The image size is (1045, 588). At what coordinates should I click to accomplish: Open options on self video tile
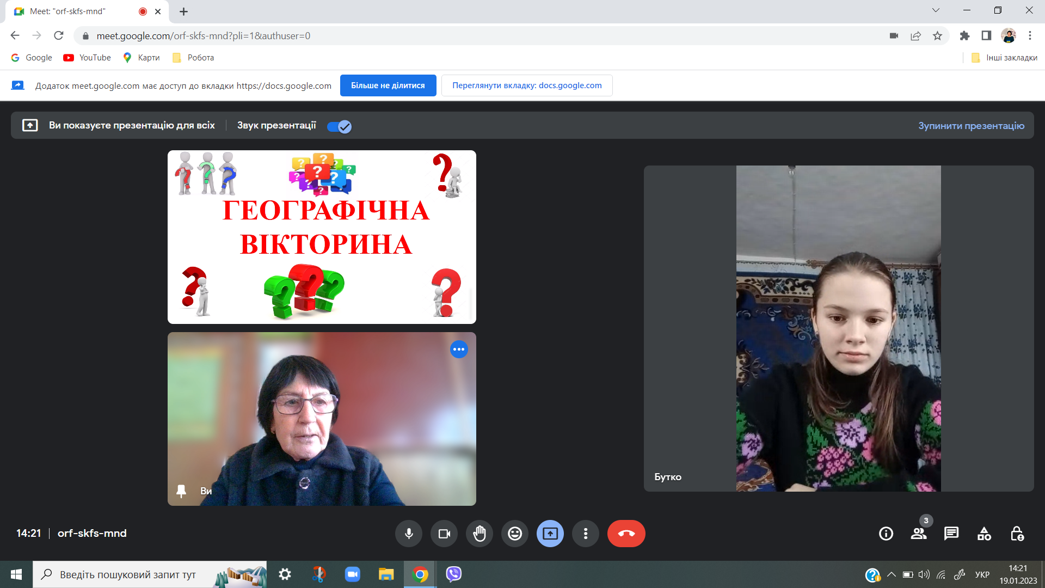point(459,350)
